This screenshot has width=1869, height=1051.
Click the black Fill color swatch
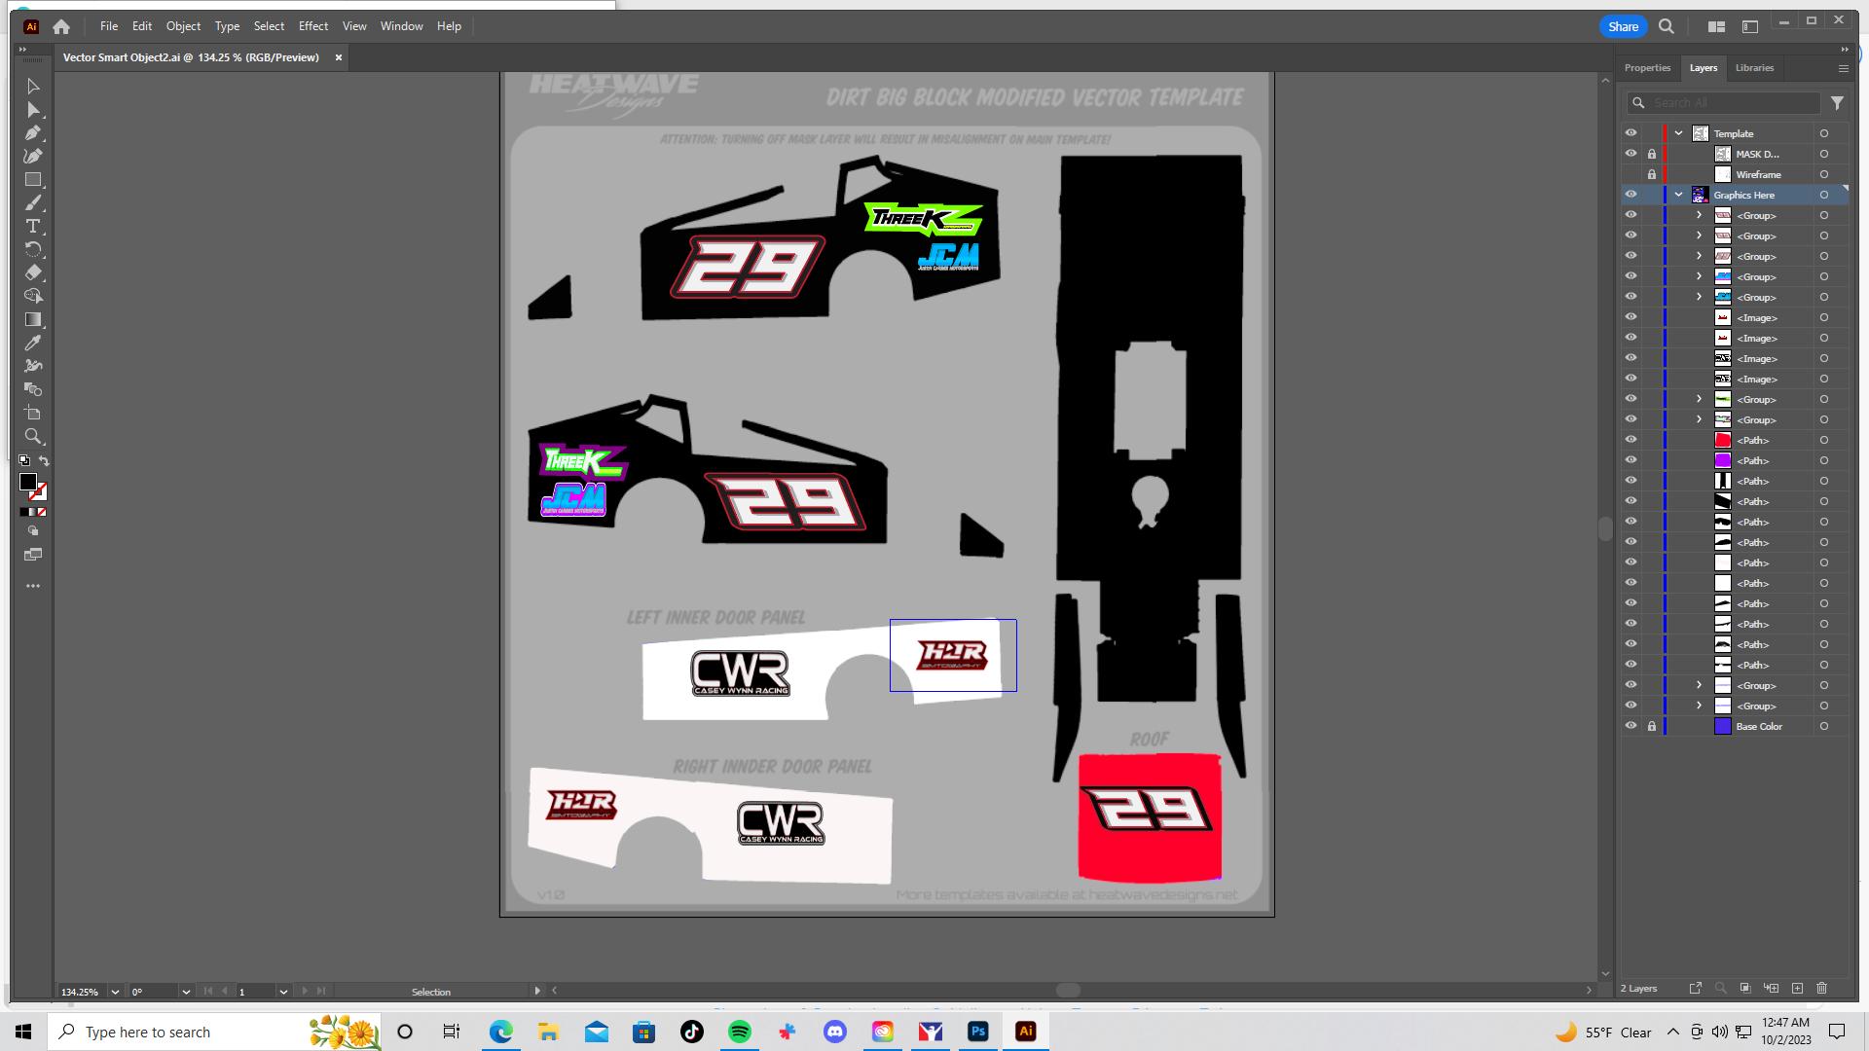[27, 482]
